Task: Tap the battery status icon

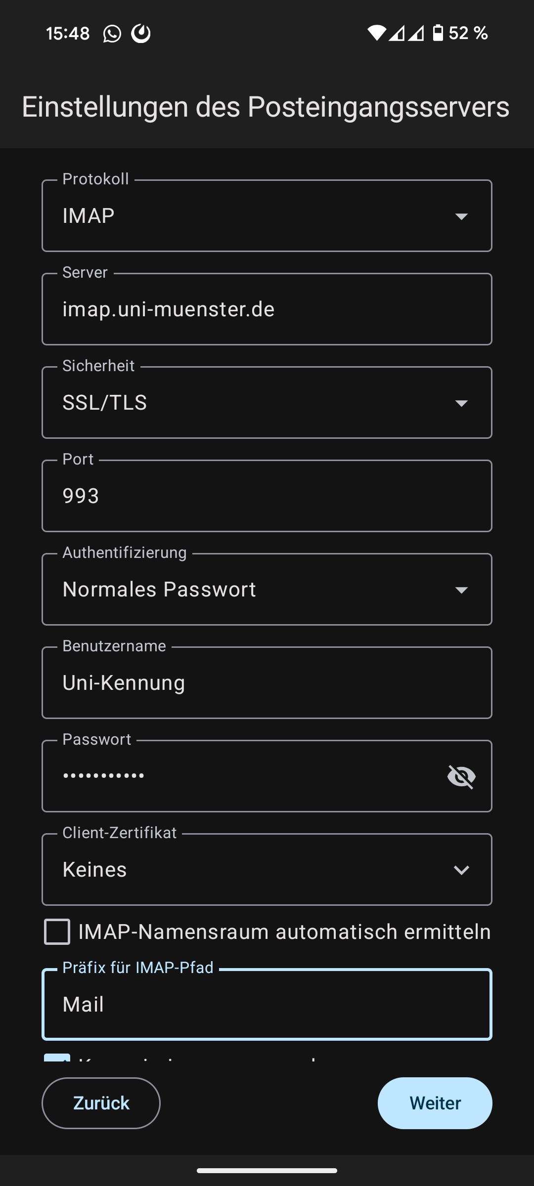Action: tap(438, 33)
